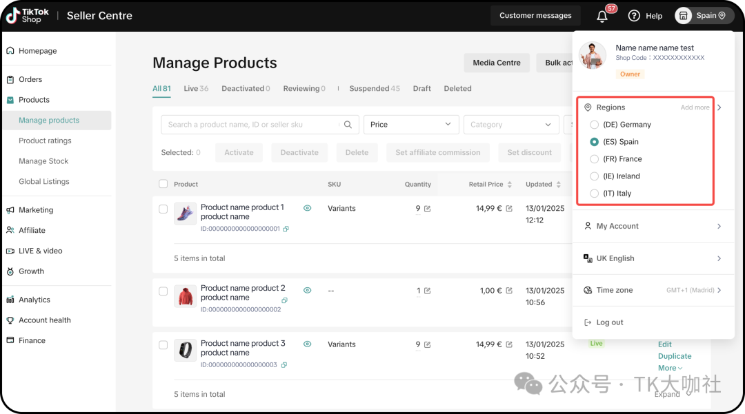Switch to the Reviewing tab
Screen dimensions: 745x414
pos(304,89)
